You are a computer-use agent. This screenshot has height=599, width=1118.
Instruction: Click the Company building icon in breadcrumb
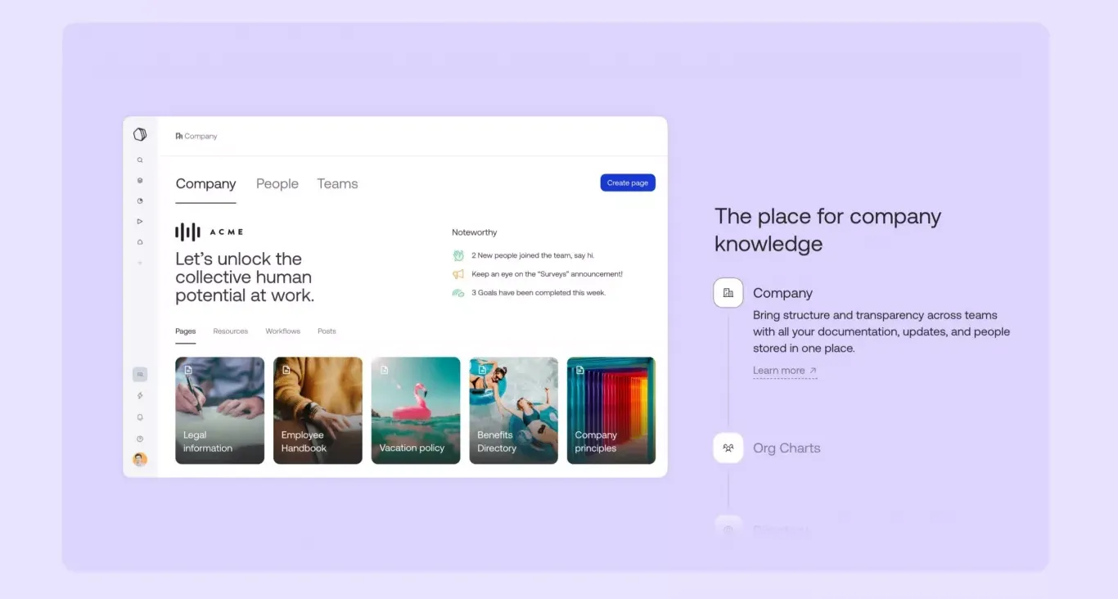click(179, 137)
